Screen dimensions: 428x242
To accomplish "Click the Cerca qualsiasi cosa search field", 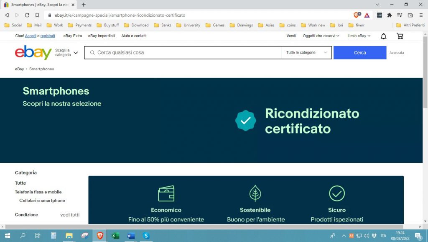I will (184, 53).
